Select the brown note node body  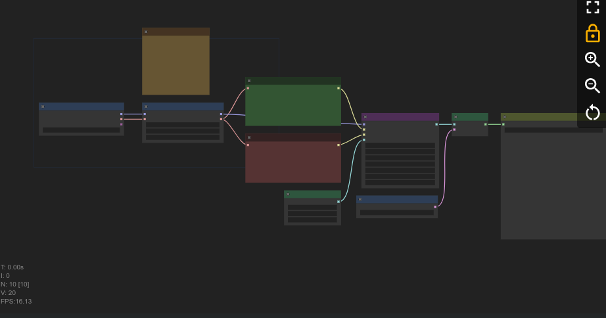point(176,65)
